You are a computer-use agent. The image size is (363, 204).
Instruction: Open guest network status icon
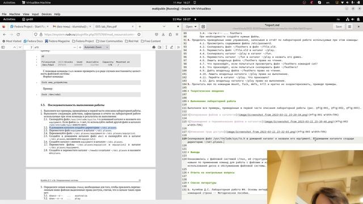[x=348, y=19]
